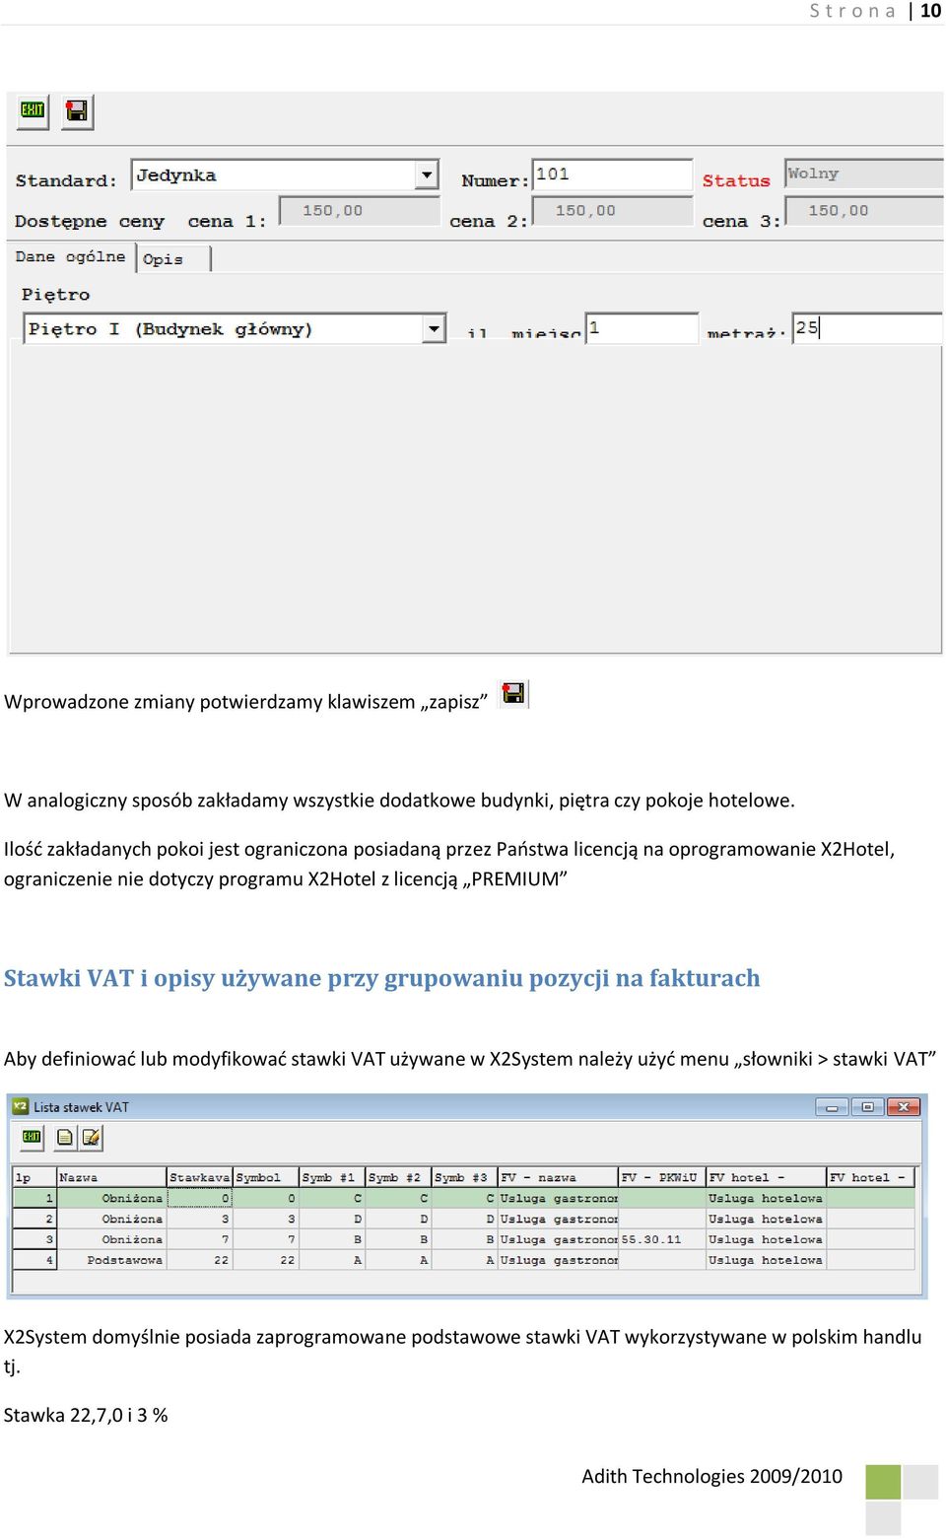This screenshot has width=946, height=1539.
Task: Open the Standard dropdown showing Jedynka
Action: pos(427,175)
